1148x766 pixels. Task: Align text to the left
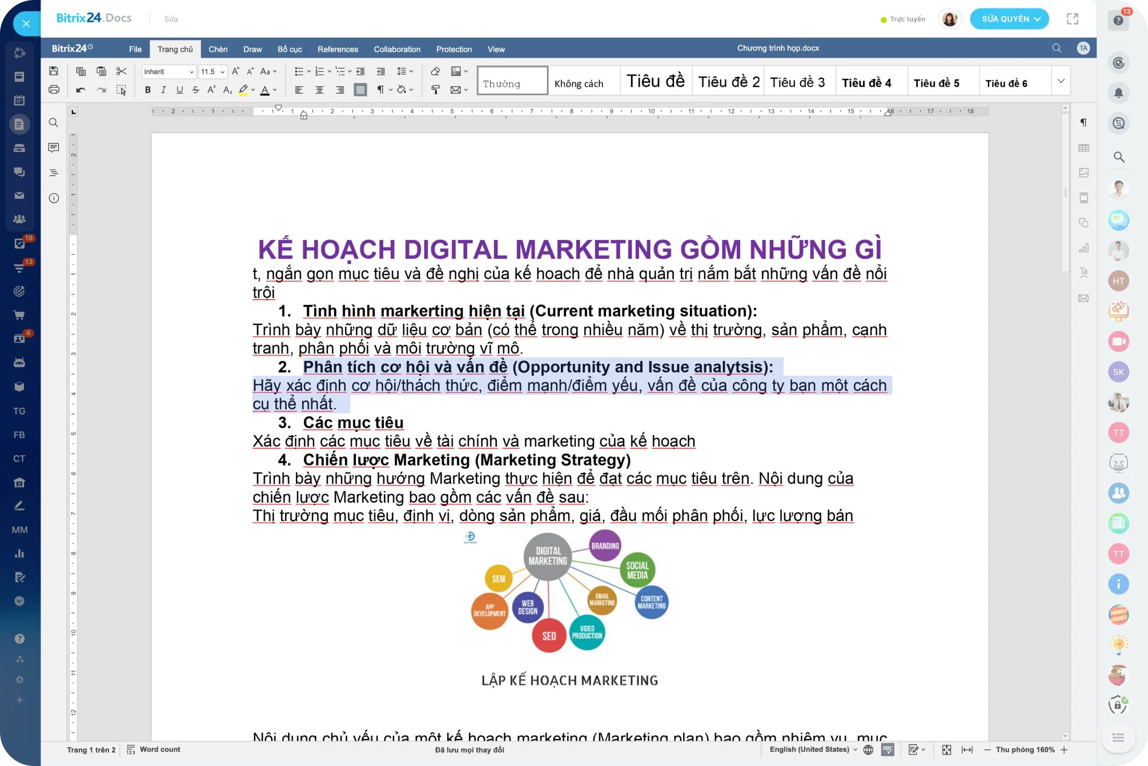(x=299, y=90)
